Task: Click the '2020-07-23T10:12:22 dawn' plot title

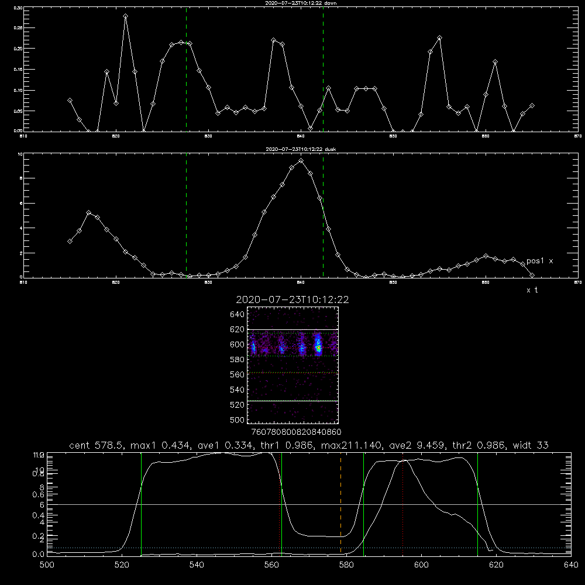Action: [x=301, y=3]
